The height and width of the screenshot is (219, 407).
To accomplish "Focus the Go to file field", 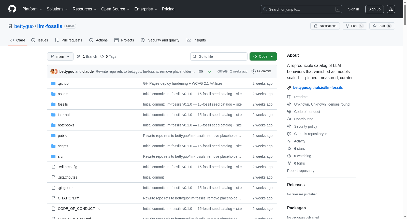I will coord(219,56).
